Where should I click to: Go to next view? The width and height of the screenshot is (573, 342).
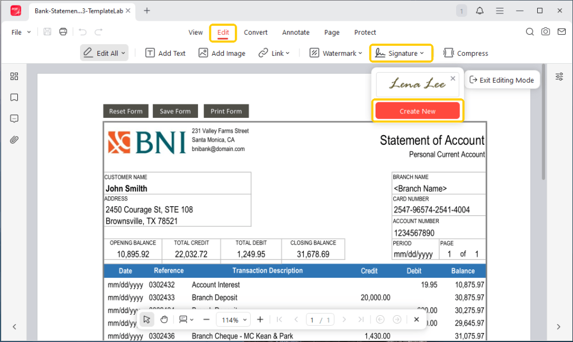397,320
